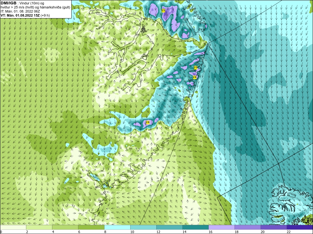Pick the teal 12–14 m/s legend band
This screenshot has width=313, height=234.
point(169,227)
